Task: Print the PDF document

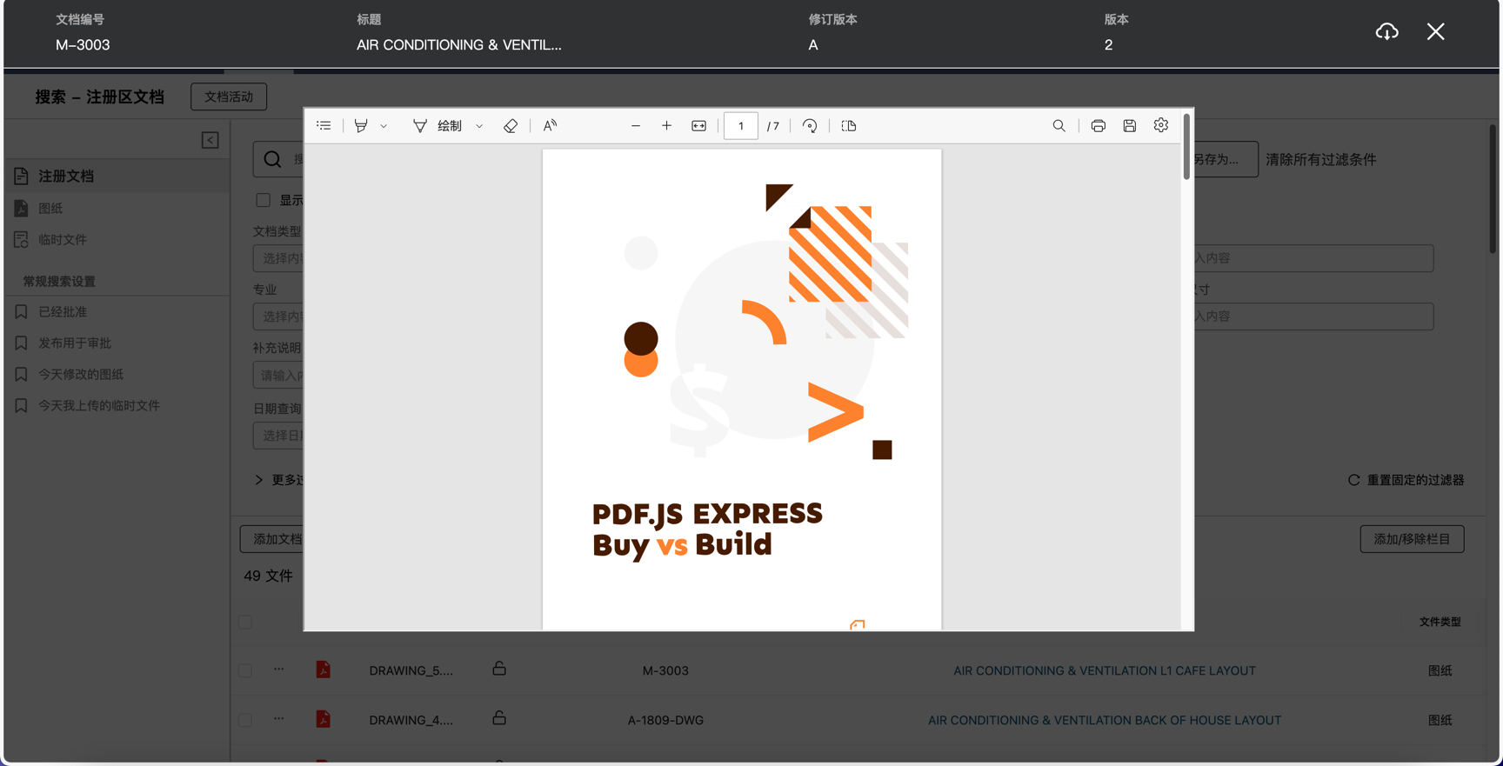Action: pyautogui.click(x=1098, y=126)
